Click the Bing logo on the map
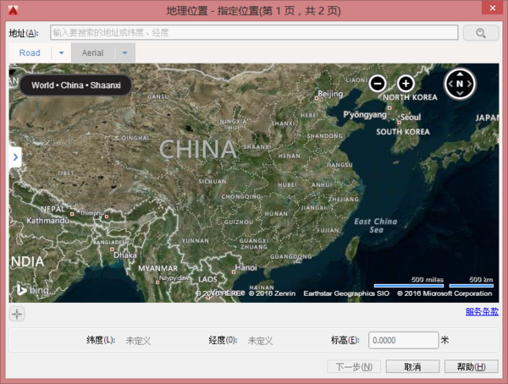This screenshot has width=508, height=384. pyautogui.click(x=32, y=290)
